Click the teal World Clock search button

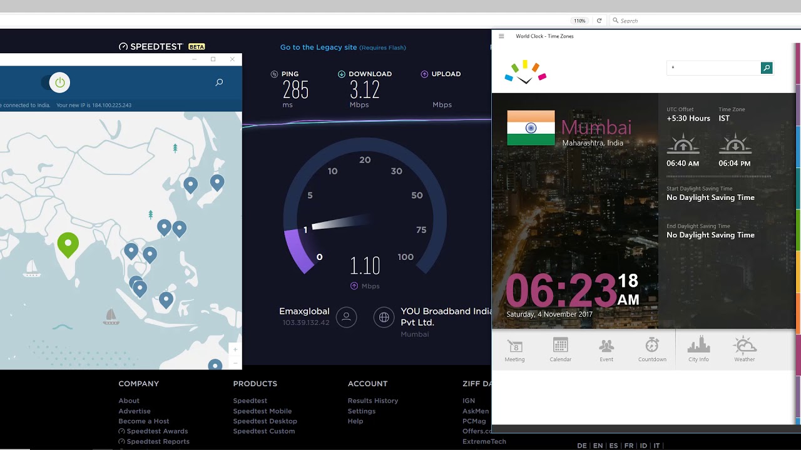767,67
